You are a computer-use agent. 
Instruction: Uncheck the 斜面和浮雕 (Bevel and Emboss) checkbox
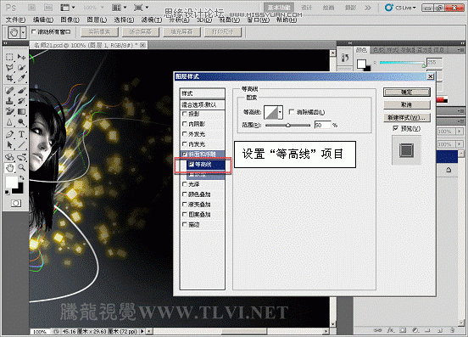pyautogui.click(x=185, y=154)
